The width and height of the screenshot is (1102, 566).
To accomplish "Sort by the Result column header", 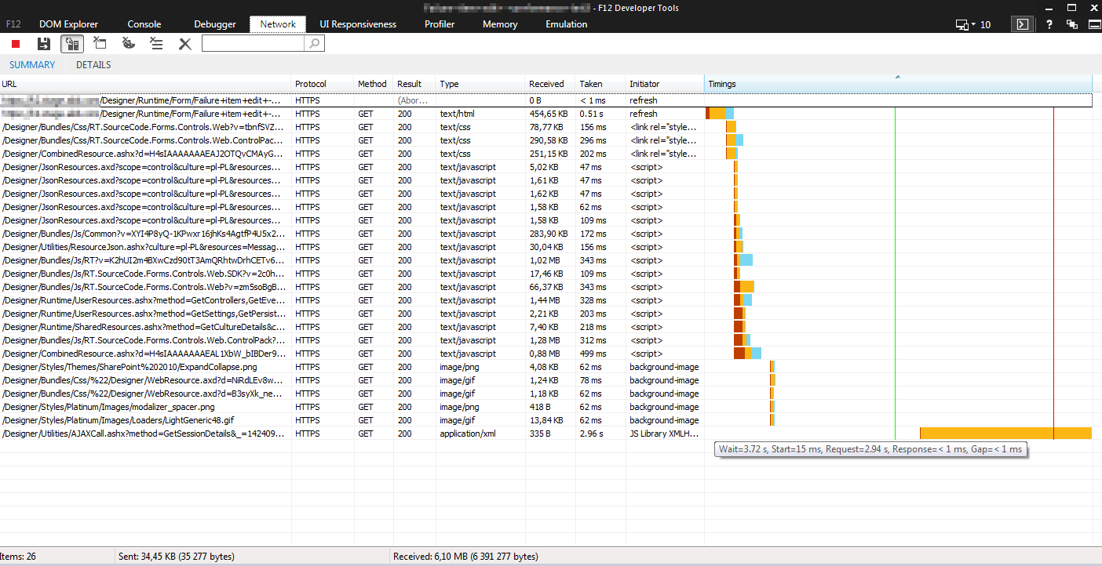I will 414,84.
